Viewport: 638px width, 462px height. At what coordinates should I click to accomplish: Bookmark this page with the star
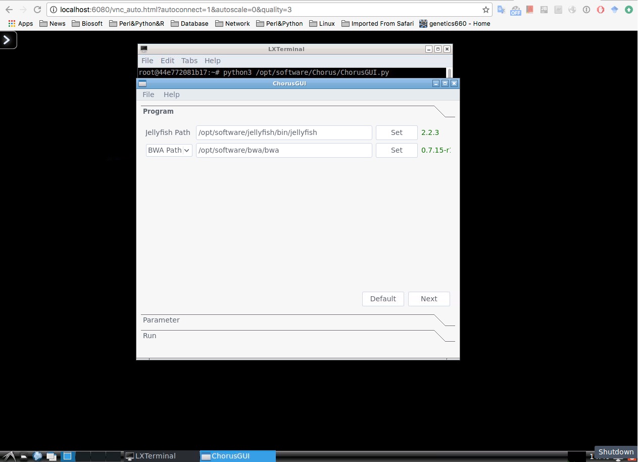485,10
